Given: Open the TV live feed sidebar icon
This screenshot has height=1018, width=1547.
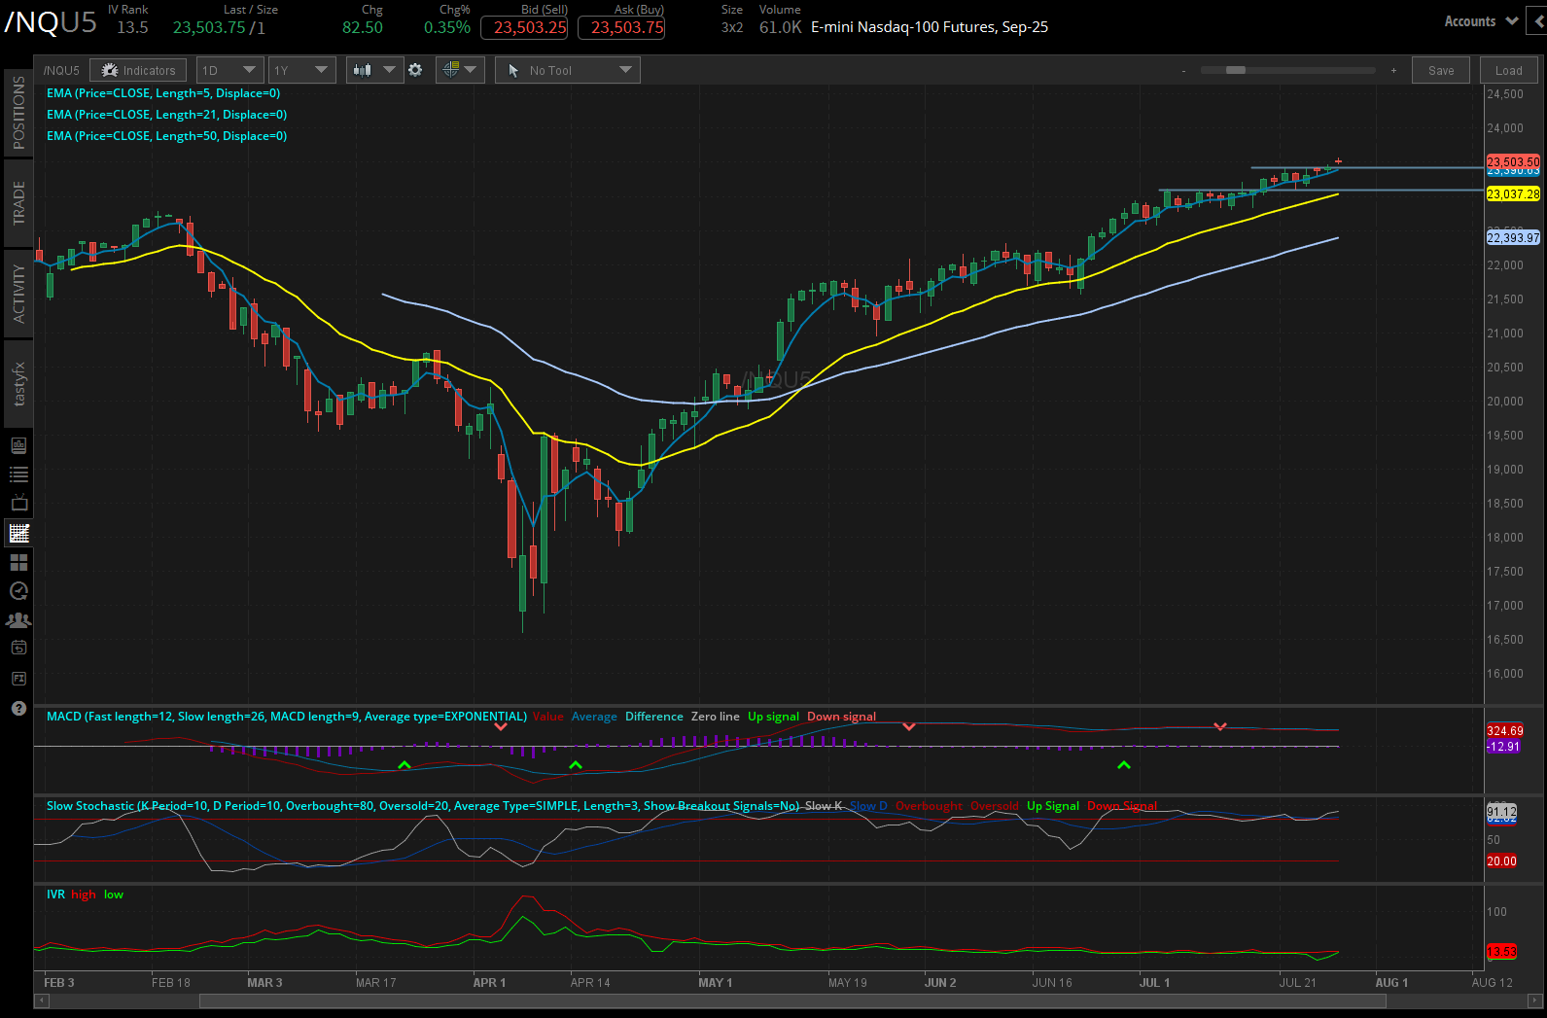Looking at the screenshot, I should (18, 503).
